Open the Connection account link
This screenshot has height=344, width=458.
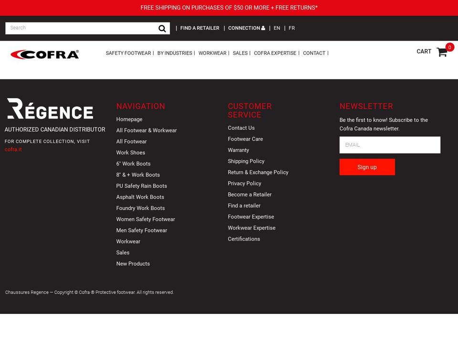(247, 28)
